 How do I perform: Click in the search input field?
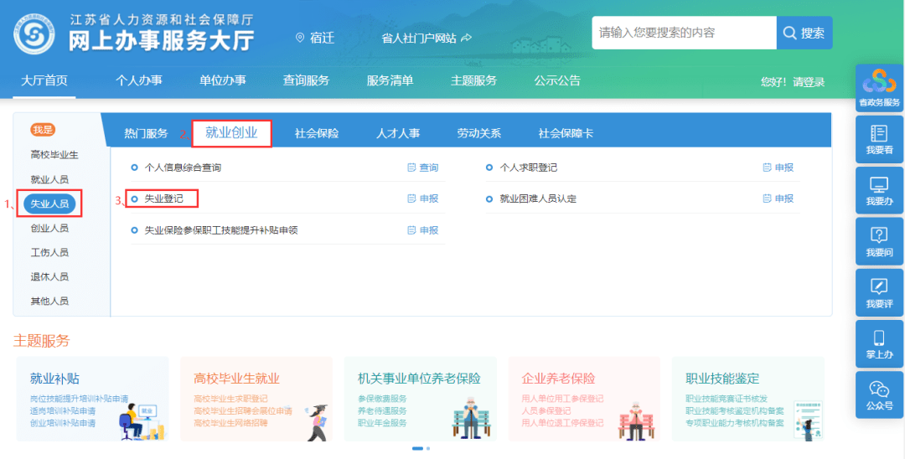pyautogui.click(x=684, y=33)
